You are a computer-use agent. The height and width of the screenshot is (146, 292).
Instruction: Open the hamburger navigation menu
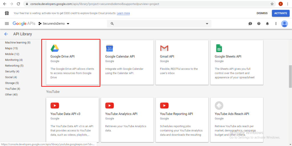pos(7,24)
